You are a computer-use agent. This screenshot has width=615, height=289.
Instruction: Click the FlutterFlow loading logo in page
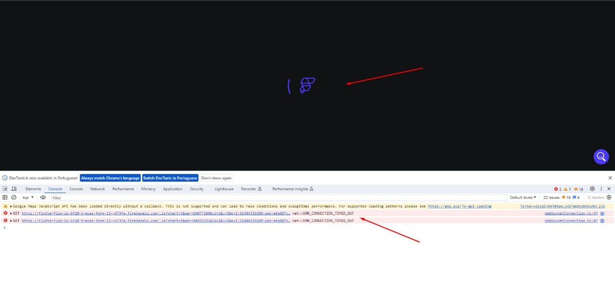click(x=307, y=85)
